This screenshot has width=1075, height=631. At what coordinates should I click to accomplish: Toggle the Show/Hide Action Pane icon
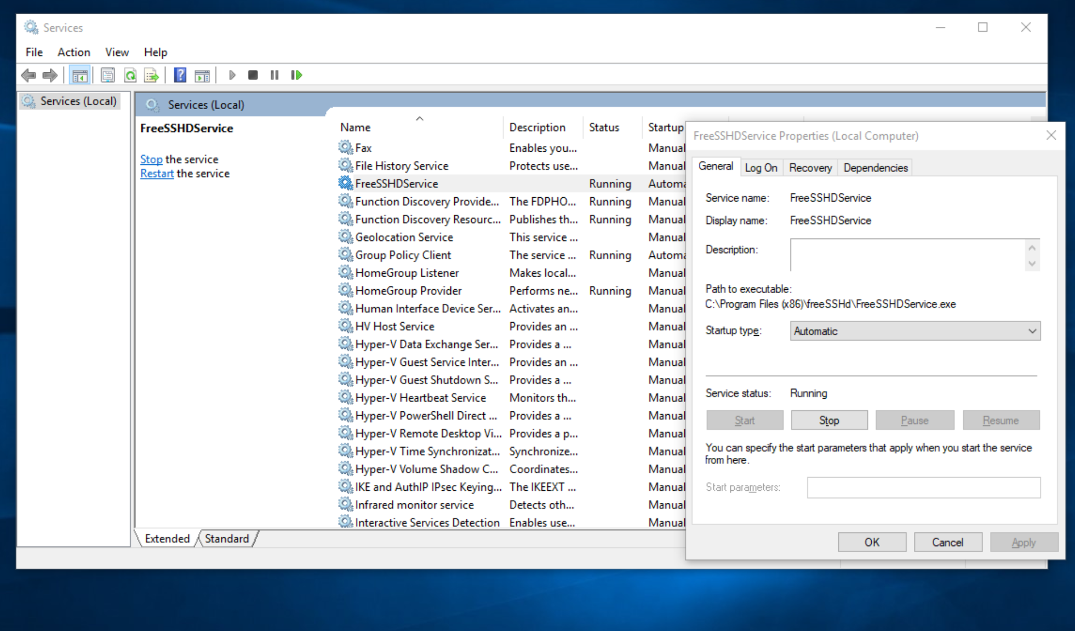[202, 75]
